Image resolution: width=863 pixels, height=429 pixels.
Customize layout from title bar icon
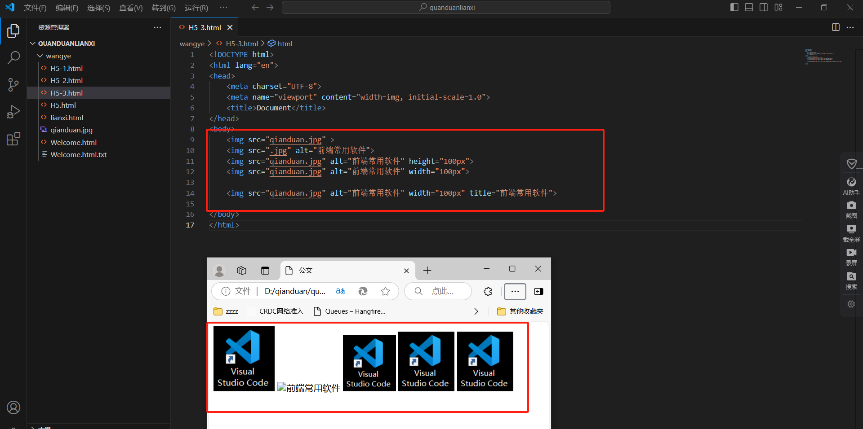click(778, 7)
